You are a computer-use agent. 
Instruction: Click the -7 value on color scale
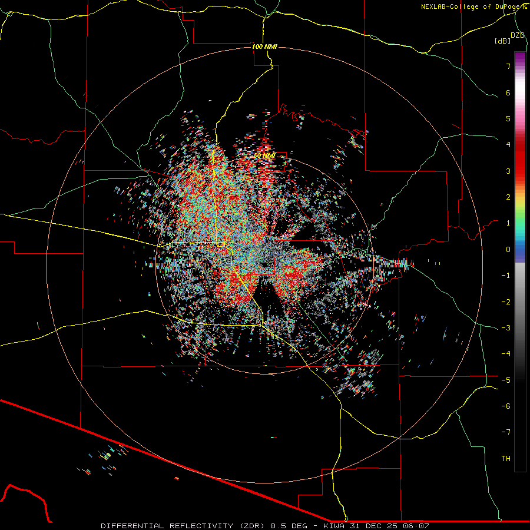pyautogui.click(x=506, y=432)
